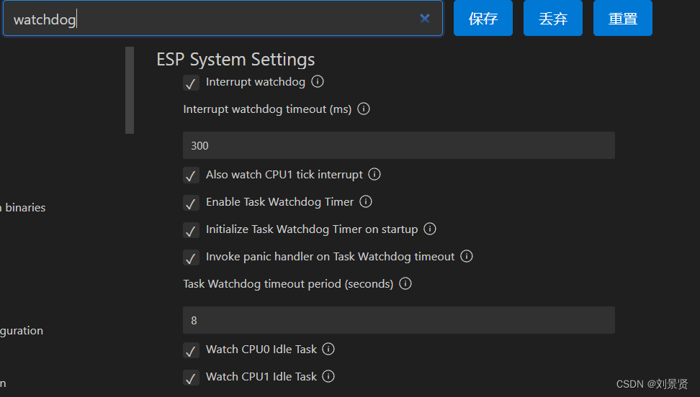Clear the watchdog search text

(425, 19)
